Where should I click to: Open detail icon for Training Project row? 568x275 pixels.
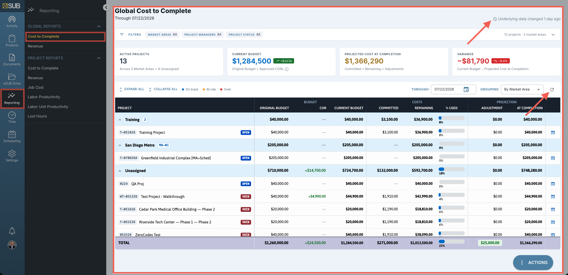click(553, 133)
